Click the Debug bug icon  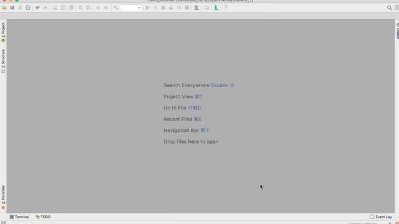pos(163,8)
